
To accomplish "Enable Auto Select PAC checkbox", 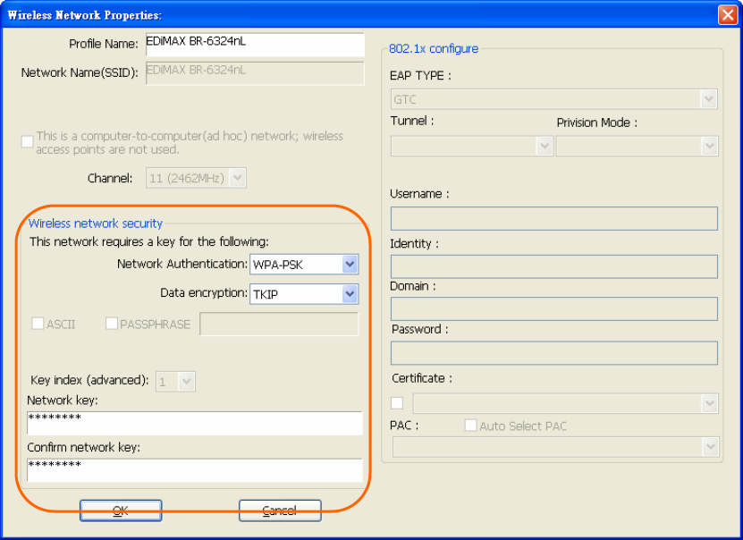I will click(x=470, y=426).
